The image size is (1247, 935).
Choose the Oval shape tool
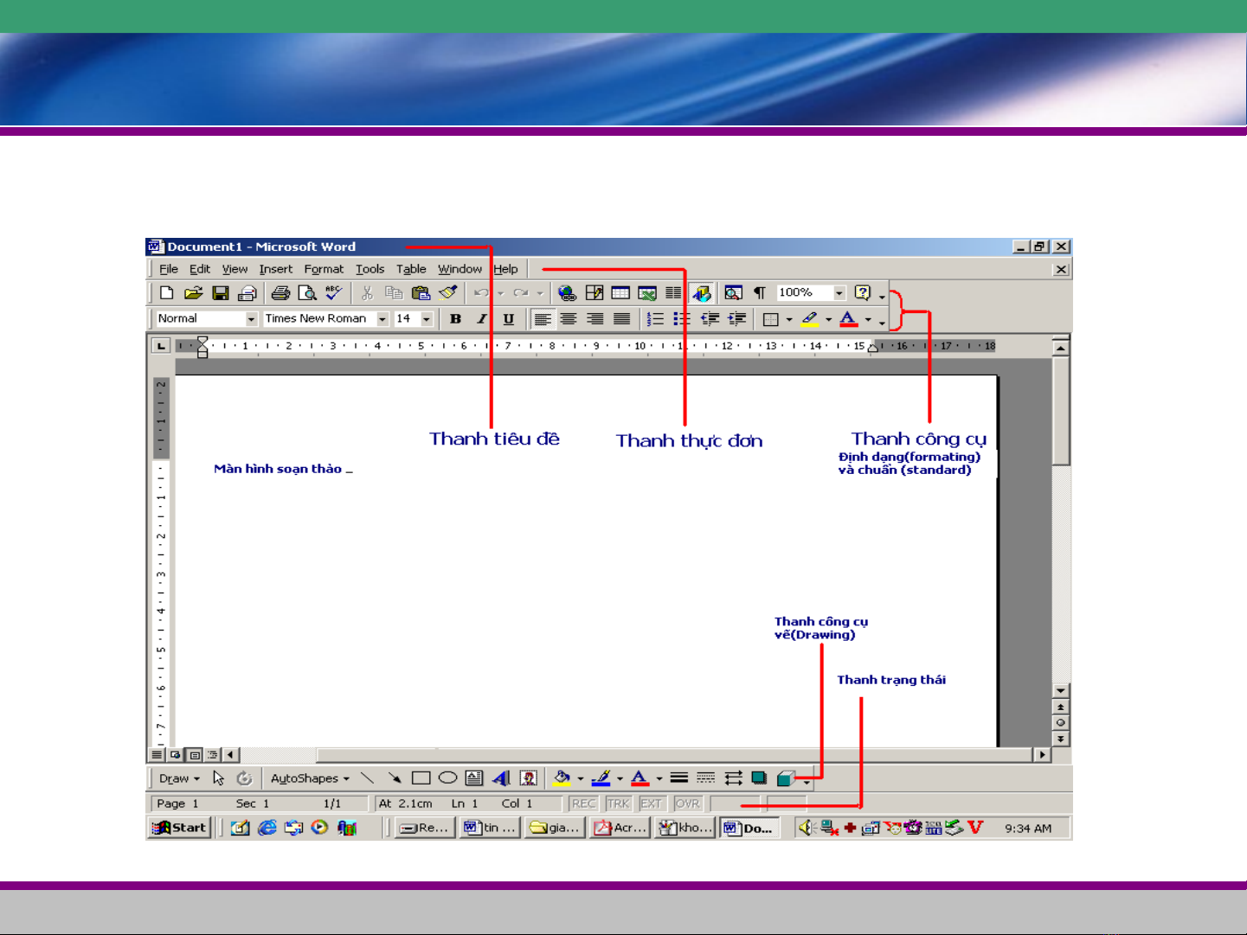[x=447, y=778]
